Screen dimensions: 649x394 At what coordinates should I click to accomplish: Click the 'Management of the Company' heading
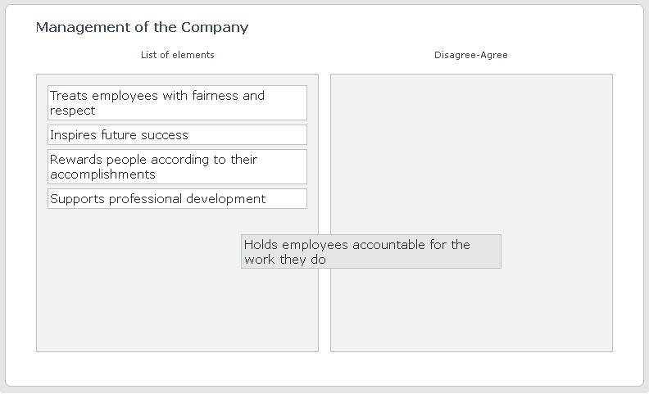pos(142,27)
